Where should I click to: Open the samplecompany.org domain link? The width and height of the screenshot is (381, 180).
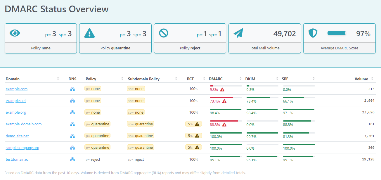pos(22,148)
